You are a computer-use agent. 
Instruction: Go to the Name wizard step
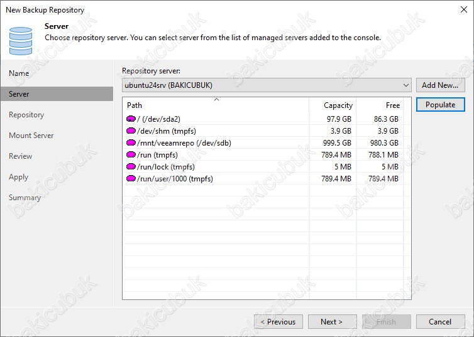tap(19, 73)
